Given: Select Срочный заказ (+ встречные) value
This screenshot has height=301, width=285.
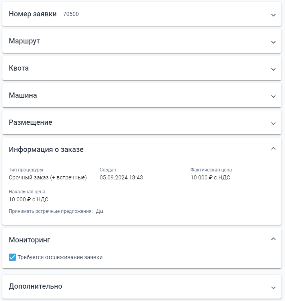Looking at the screenshot, I should click(48, 177).
